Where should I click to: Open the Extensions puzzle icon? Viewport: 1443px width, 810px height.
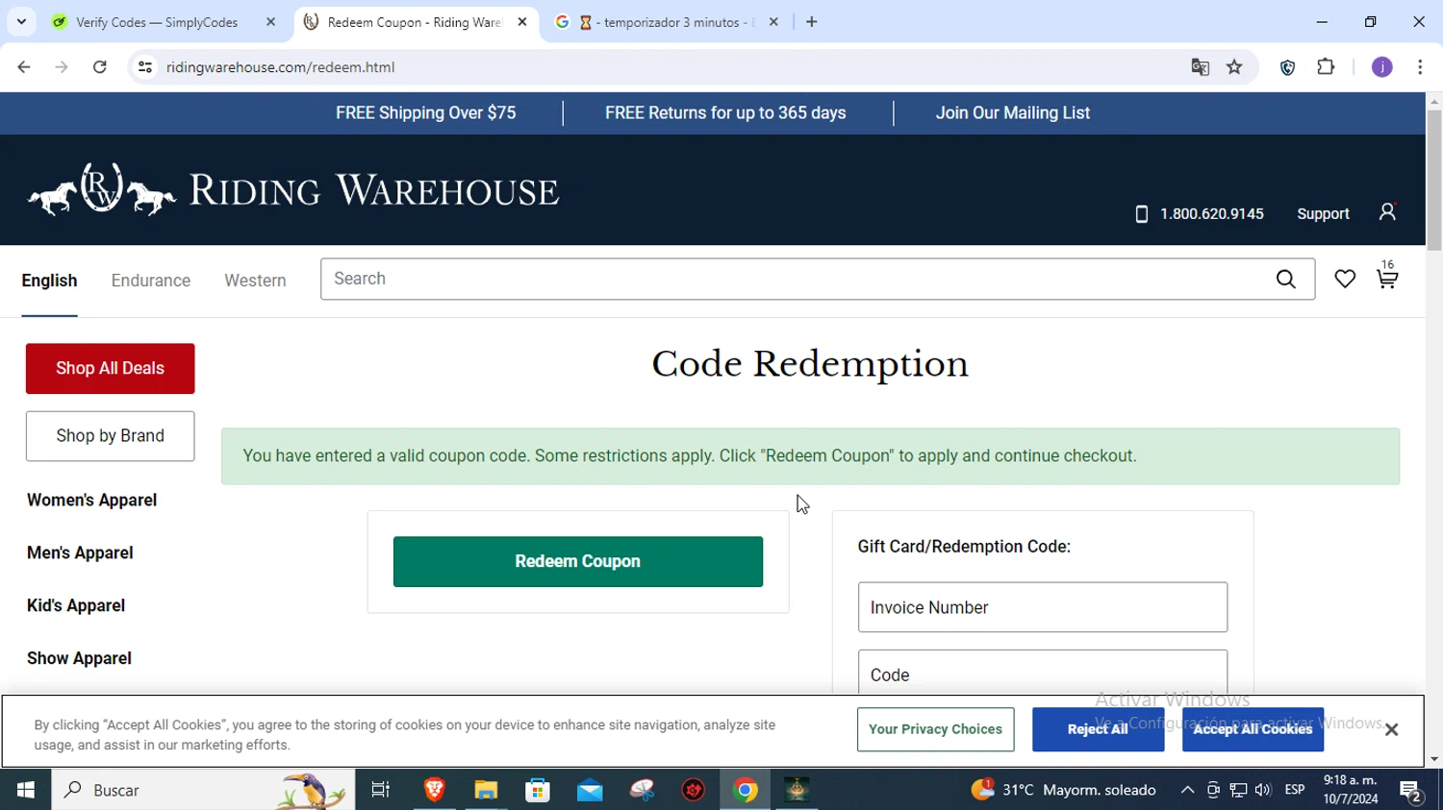tap(1327, 67)
